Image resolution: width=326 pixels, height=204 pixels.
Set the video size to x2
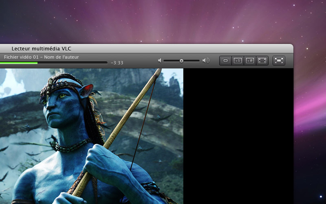[x=250, y=61]
